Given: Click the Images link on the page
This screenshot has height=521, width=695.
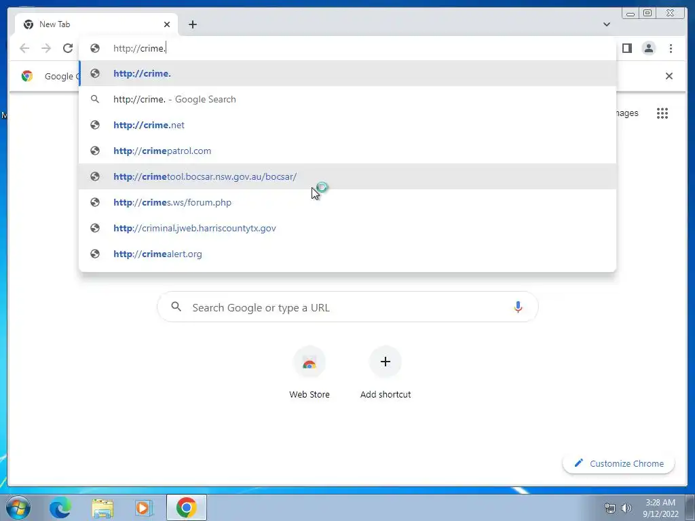Looking at the screenshot, I should (x=627, y=113).
